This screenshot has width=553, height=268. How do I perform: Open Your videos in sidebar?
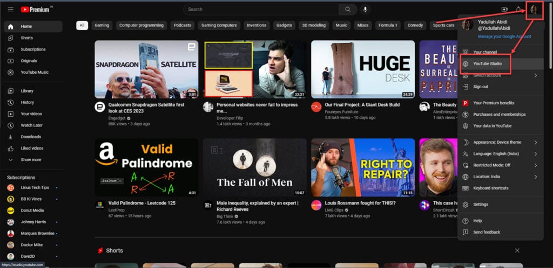point(33,114)
